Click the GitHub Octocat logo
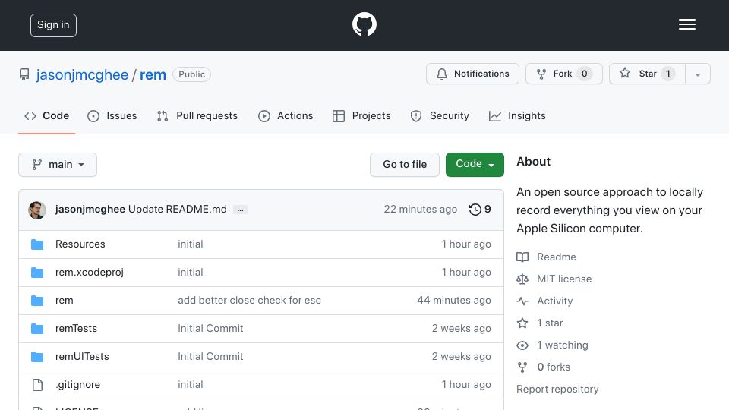The width and height of the screenshot is (729, 410). tap(364, 24)
